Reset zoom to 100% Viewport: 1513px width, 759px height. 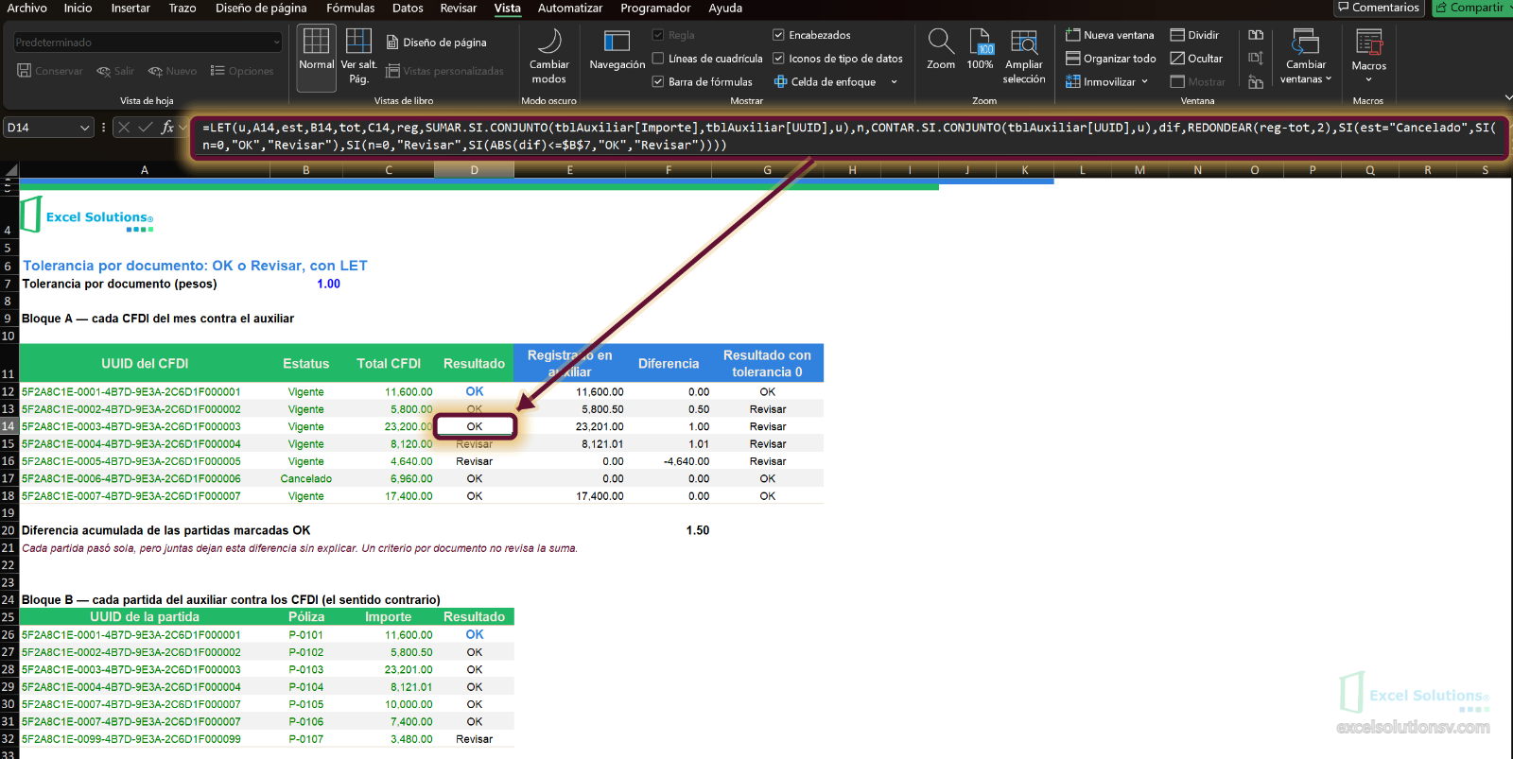980,49
